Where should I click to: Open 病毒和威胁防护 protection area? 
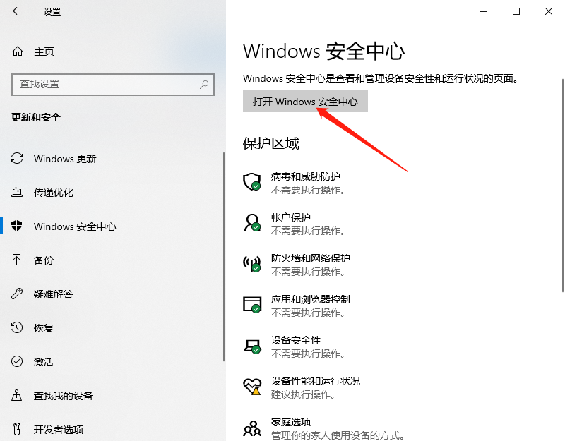[306, 176]
